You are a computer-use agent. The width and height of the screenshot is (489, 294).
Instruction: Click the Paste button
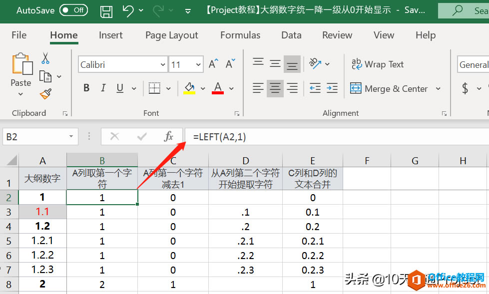[x=21, y=74]
